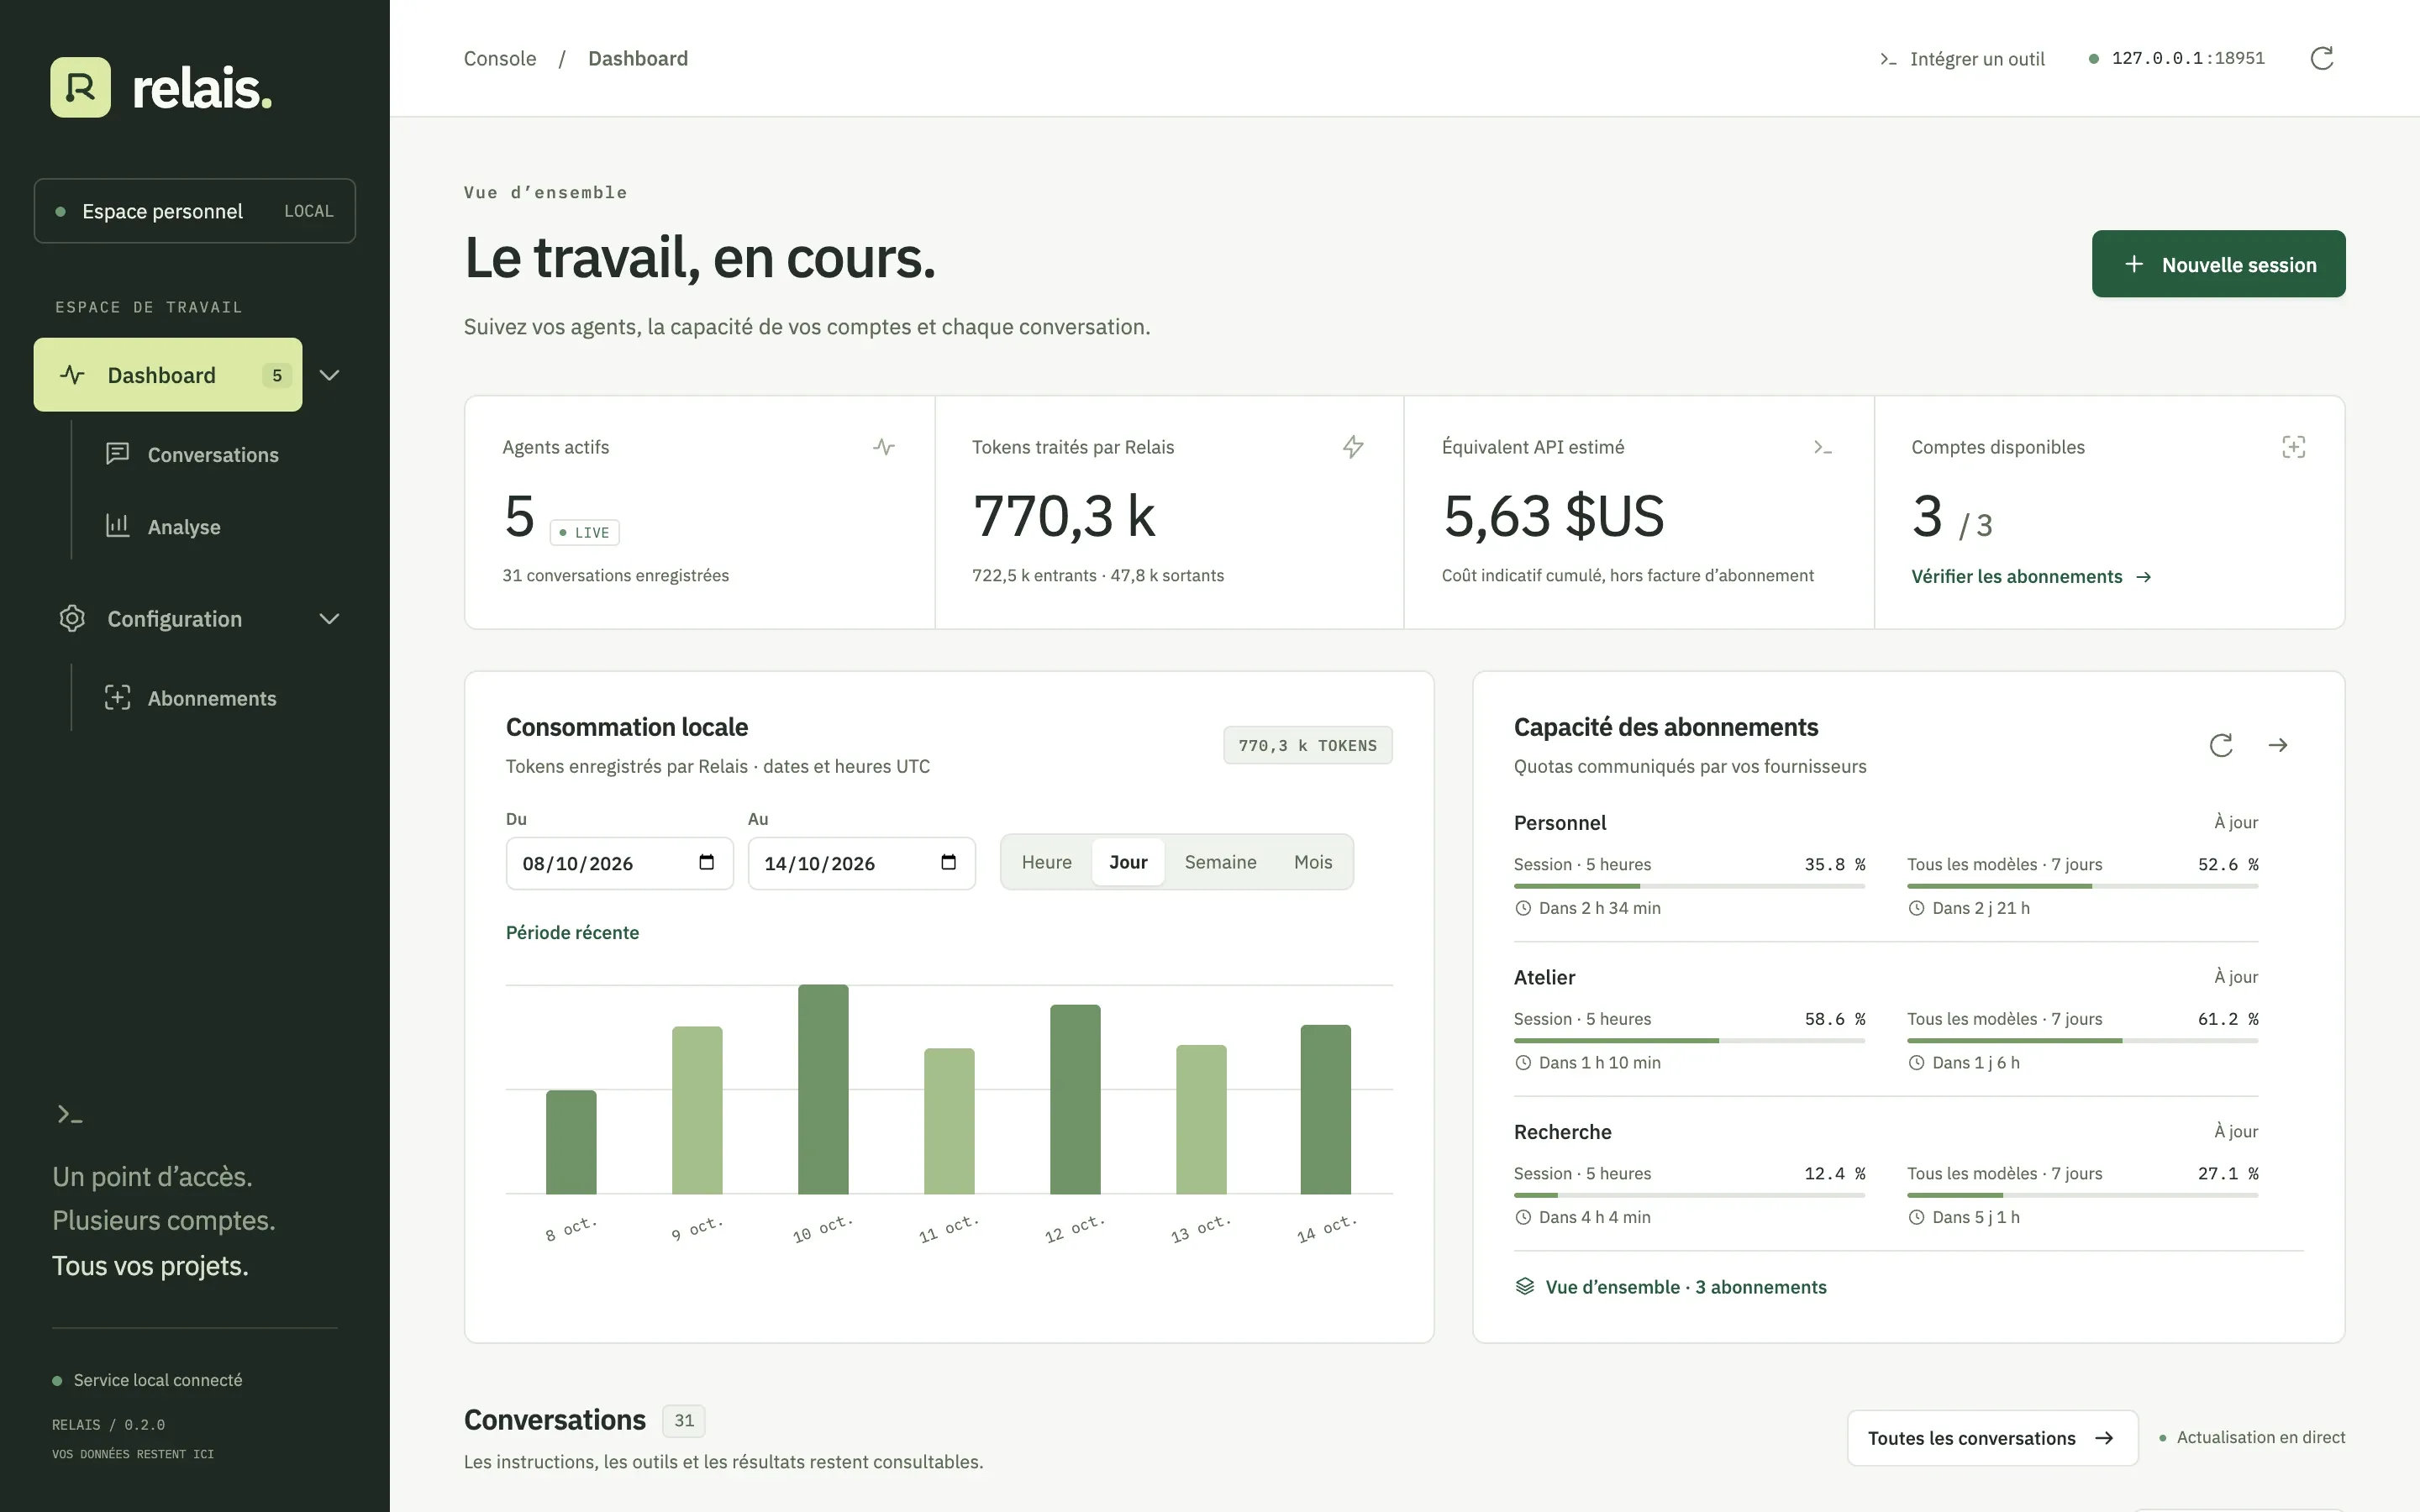Select the Mois granularity

click(x=1312, y=862)
